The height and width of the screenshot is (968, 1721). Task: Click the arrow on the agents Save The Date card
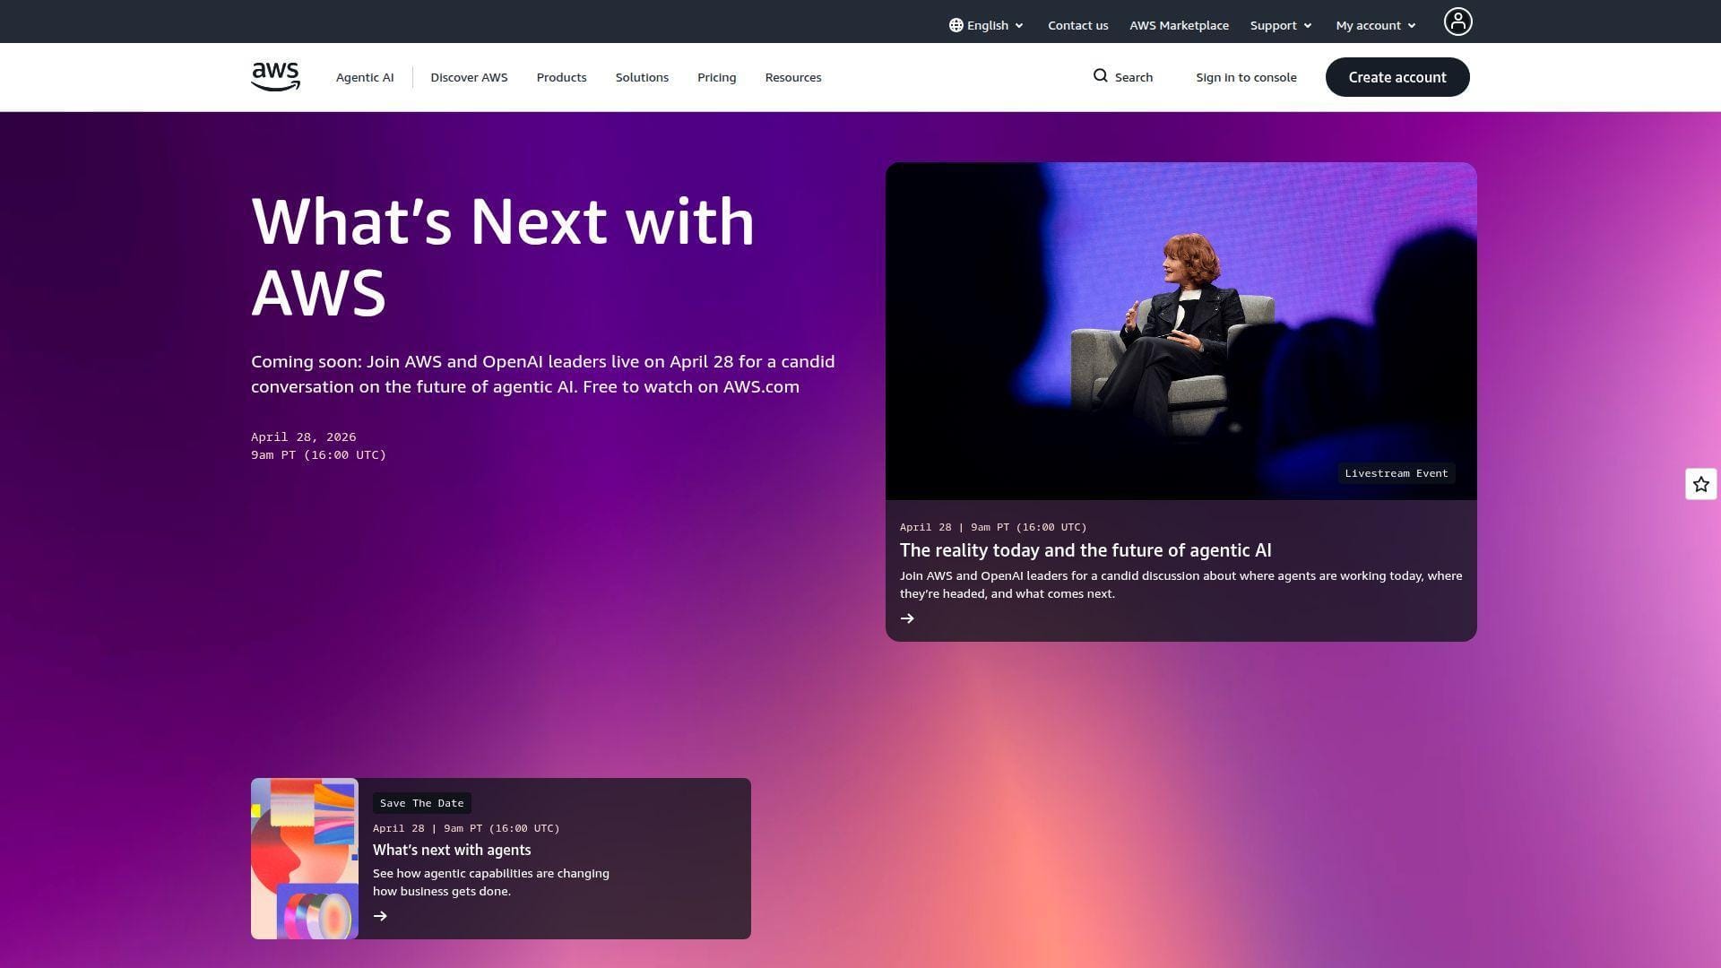pyautogui.click(x=380, y=915)
